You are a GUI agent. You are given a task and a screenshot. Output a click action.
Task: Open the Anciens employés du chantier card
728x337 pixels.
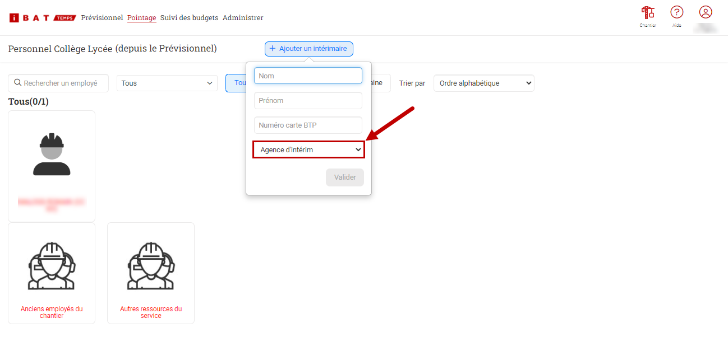pos(52,273)
